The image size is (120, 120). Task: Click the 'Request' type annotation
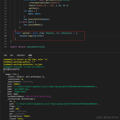tap(50, 33)
